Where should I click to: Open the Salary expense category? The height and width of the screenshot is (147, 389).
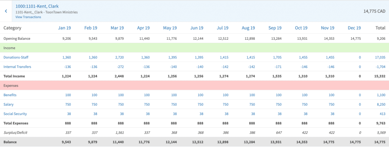[x=8, y=105]
